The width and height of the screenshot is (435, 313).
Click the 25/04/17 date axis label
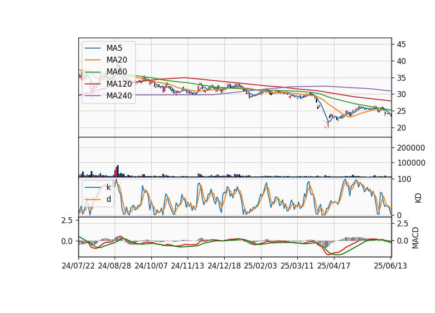tap(334, 266)
